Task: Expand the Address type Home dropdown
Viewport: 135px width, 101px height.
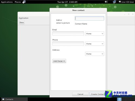Action: (95, 54)
